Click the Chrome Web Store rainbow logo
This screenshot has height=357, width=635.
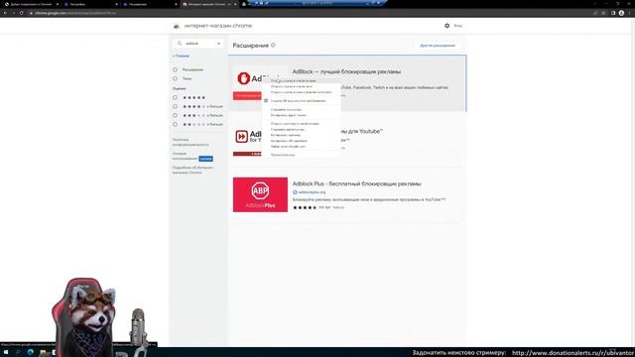(x=177, y=26)
